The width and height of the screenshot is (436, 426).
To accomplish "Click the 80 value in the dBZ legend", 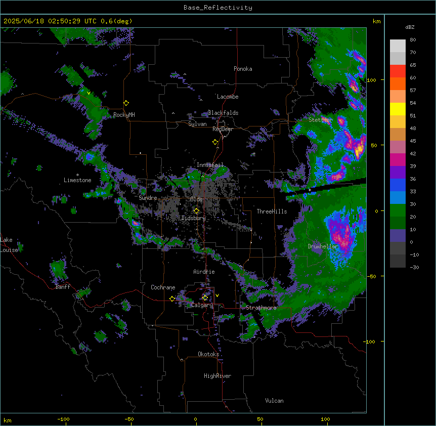I will (x=413, y=40).
